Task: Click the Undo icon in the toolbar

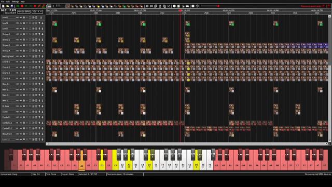Action: [x=147, y=6]
